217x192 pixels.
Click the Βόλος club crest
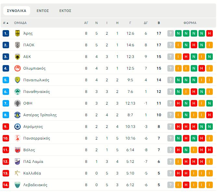[18, 150]
